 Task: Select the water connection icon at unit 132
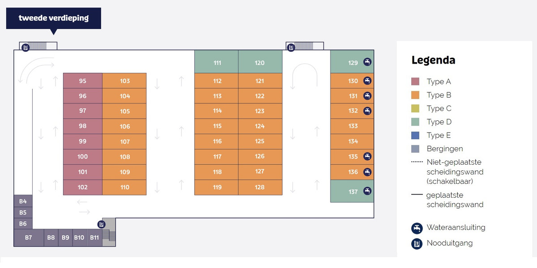pyautogui.click(x=367, y=111)
